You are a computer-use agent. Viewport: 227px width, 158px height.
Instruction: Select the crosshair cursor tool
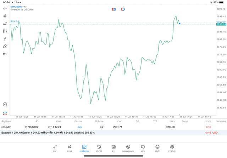click(x=5, y=8)
